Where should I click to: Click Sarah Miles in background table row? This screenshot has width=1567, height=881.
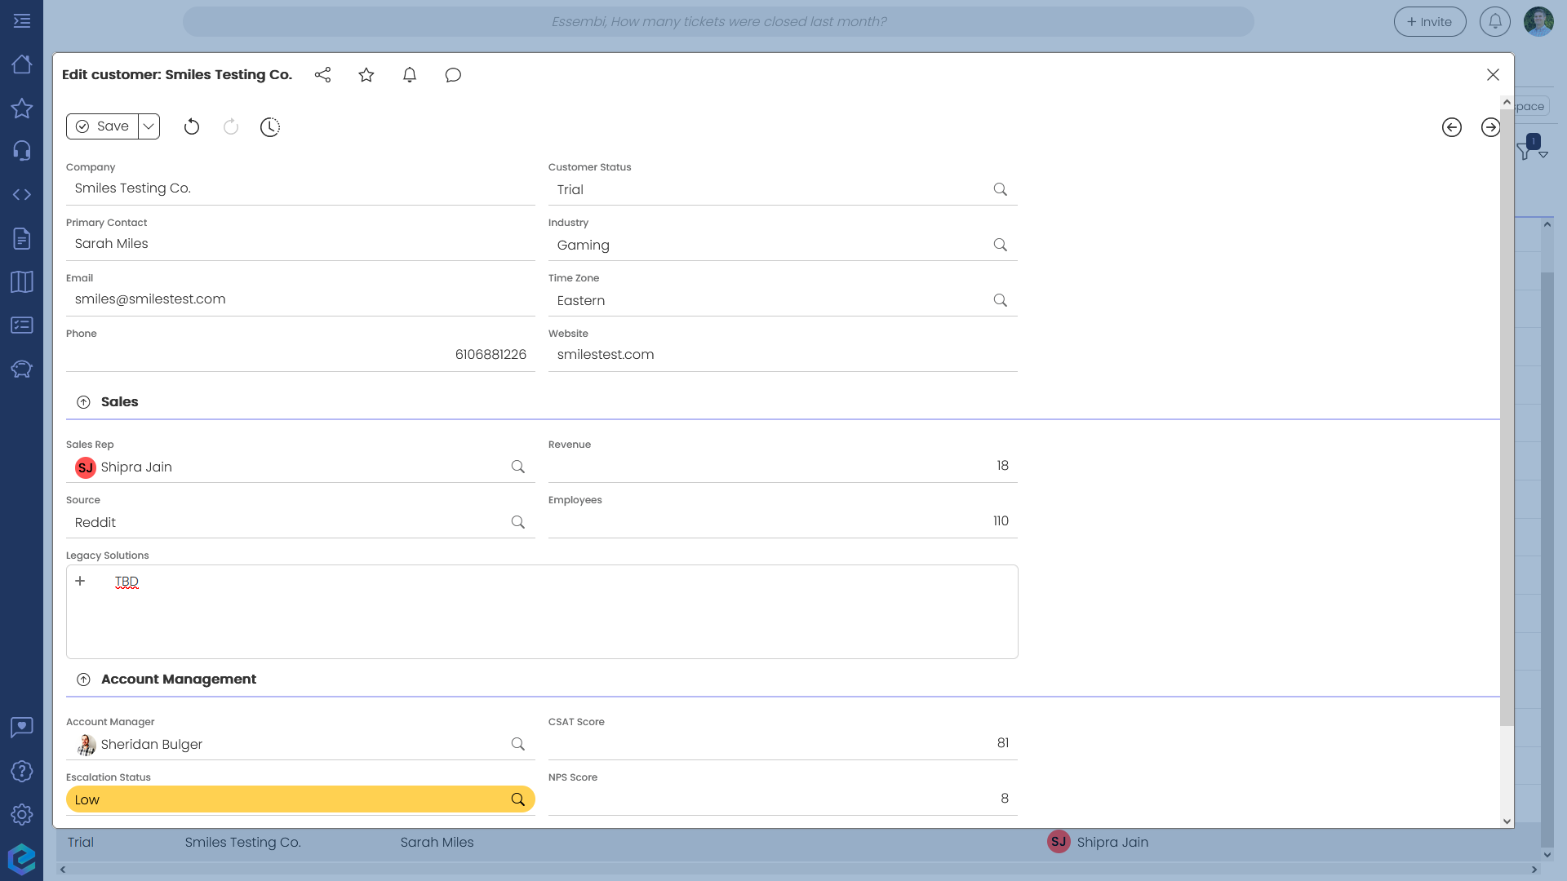pyautogui.click(x=437, y=843)
